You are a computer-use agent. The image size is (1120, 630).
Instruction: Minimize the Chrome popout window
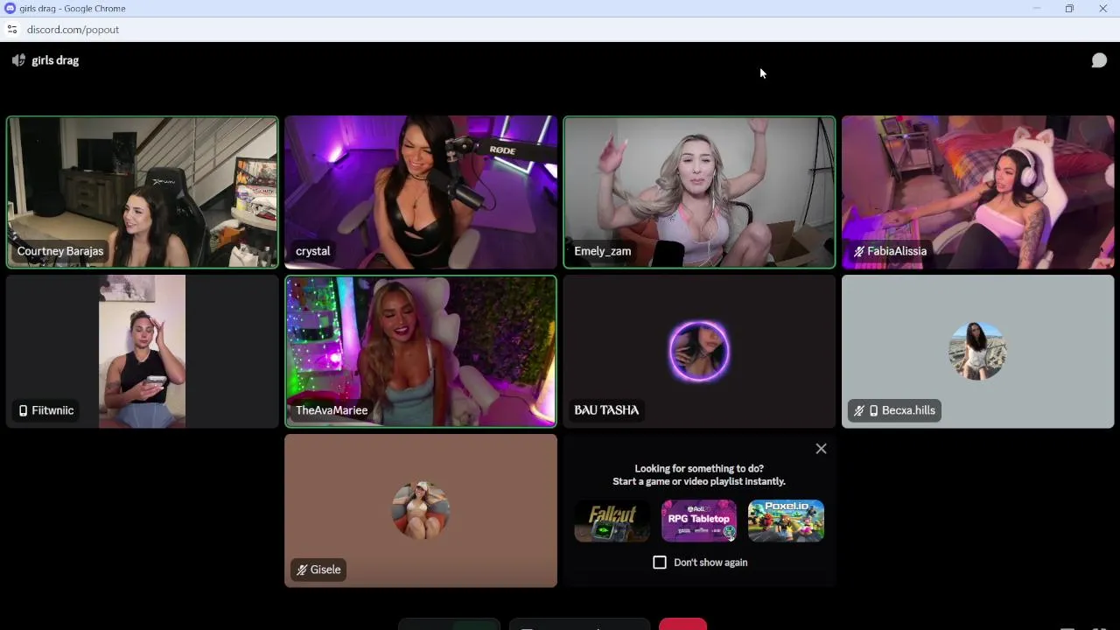1036,8
